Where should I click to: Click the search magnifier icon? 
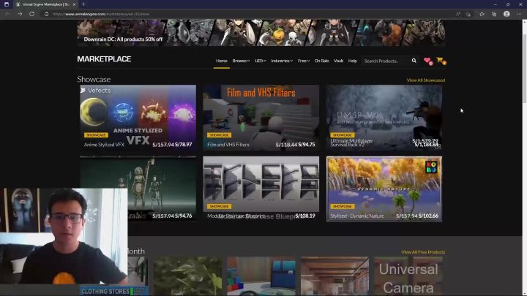[414, 61]
